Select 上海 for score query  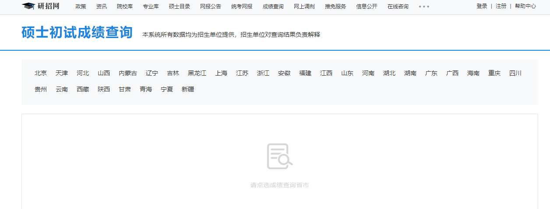(221, 73)
